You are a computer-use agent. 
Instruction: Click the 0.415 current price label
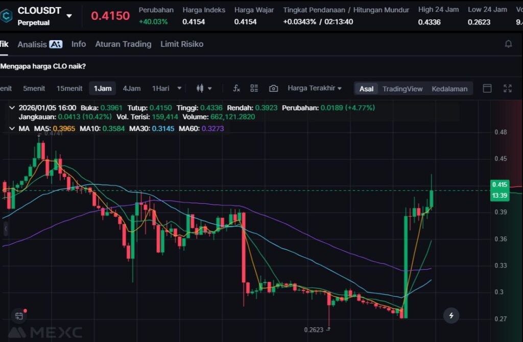click(499, 185)
